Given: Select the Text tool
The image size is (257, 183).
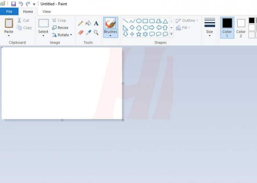Looking at the screenshot, I should tap(96, 23).
